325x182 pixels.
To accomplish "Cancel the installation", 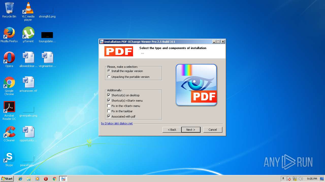I will [x=213, y=130].
